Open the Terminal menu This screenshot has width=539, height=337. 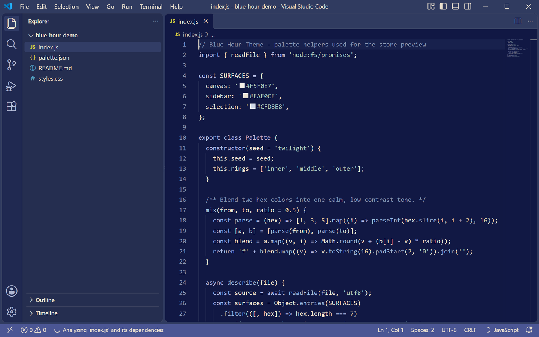[151, 6]
